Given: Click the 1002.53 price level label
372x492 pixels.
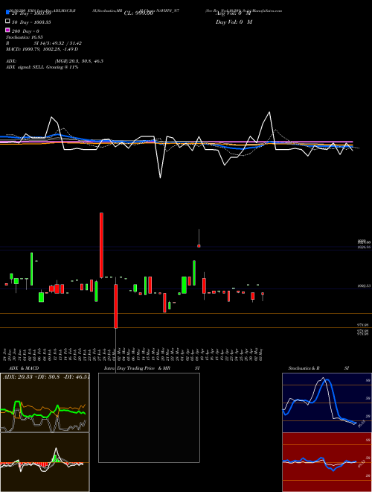Looking at the screenshot, I should (365, 286).
